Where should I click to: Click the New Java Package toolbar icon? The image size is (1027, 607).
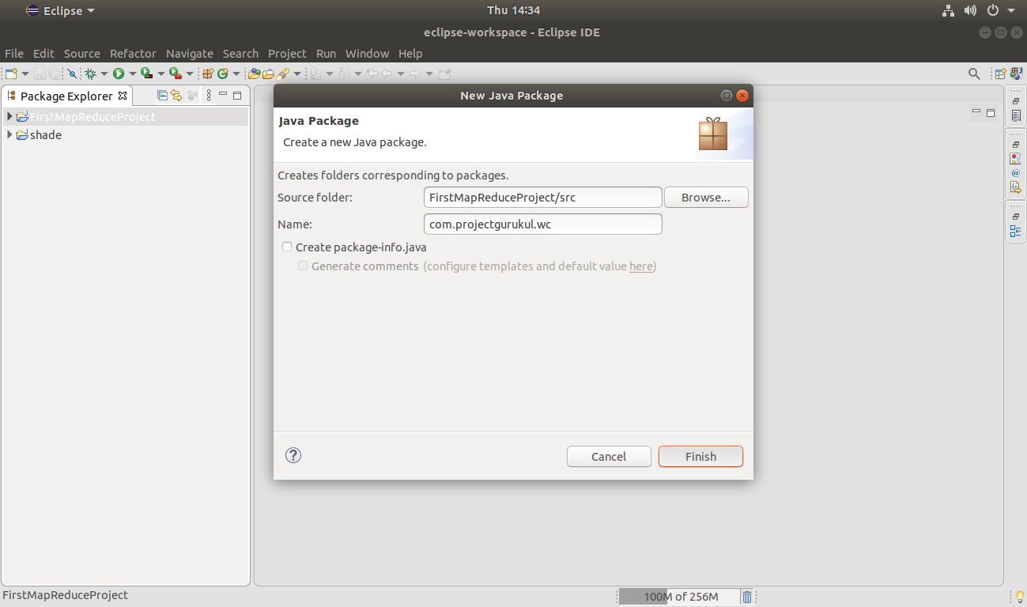pyautogui.click(x=208, y=74)
